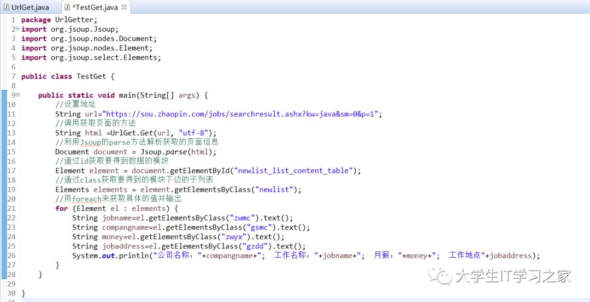This screenshot has height=302, width=590.
Task: Click the "zwyx" string on line 24
Action: (x=235, y=236)
